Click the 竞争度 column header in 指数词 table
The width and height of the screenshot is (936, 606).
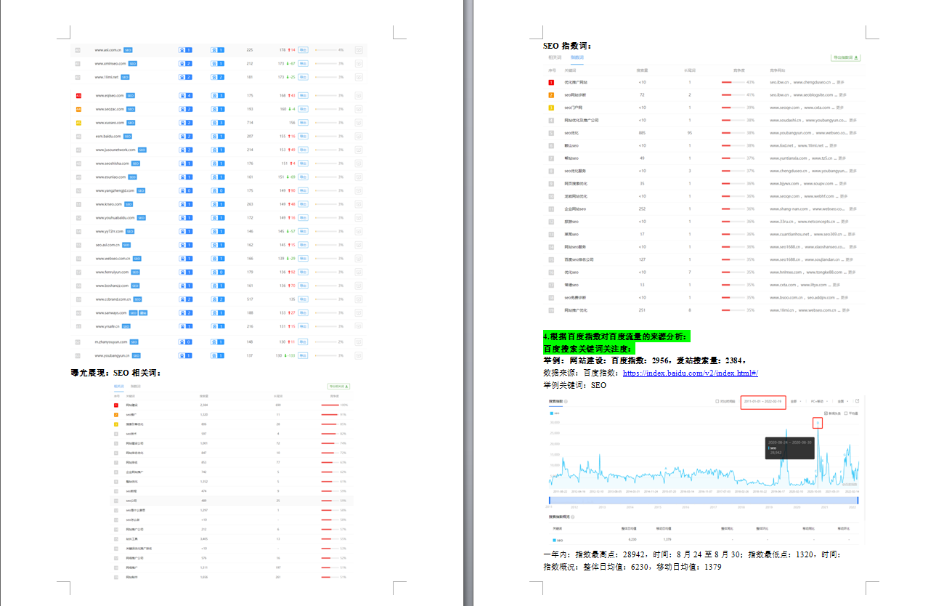coord(739,70)
